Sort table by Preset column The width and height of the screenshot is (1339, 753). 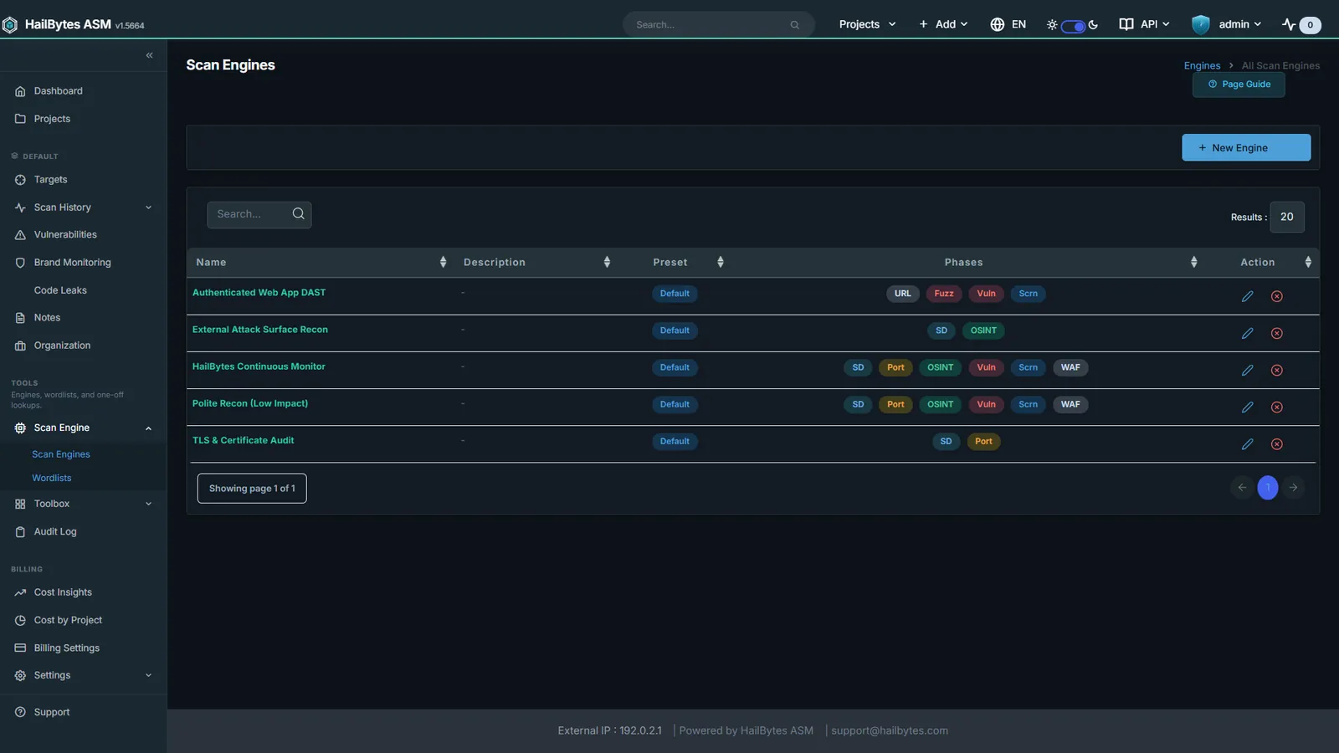(x=720, y=262)
